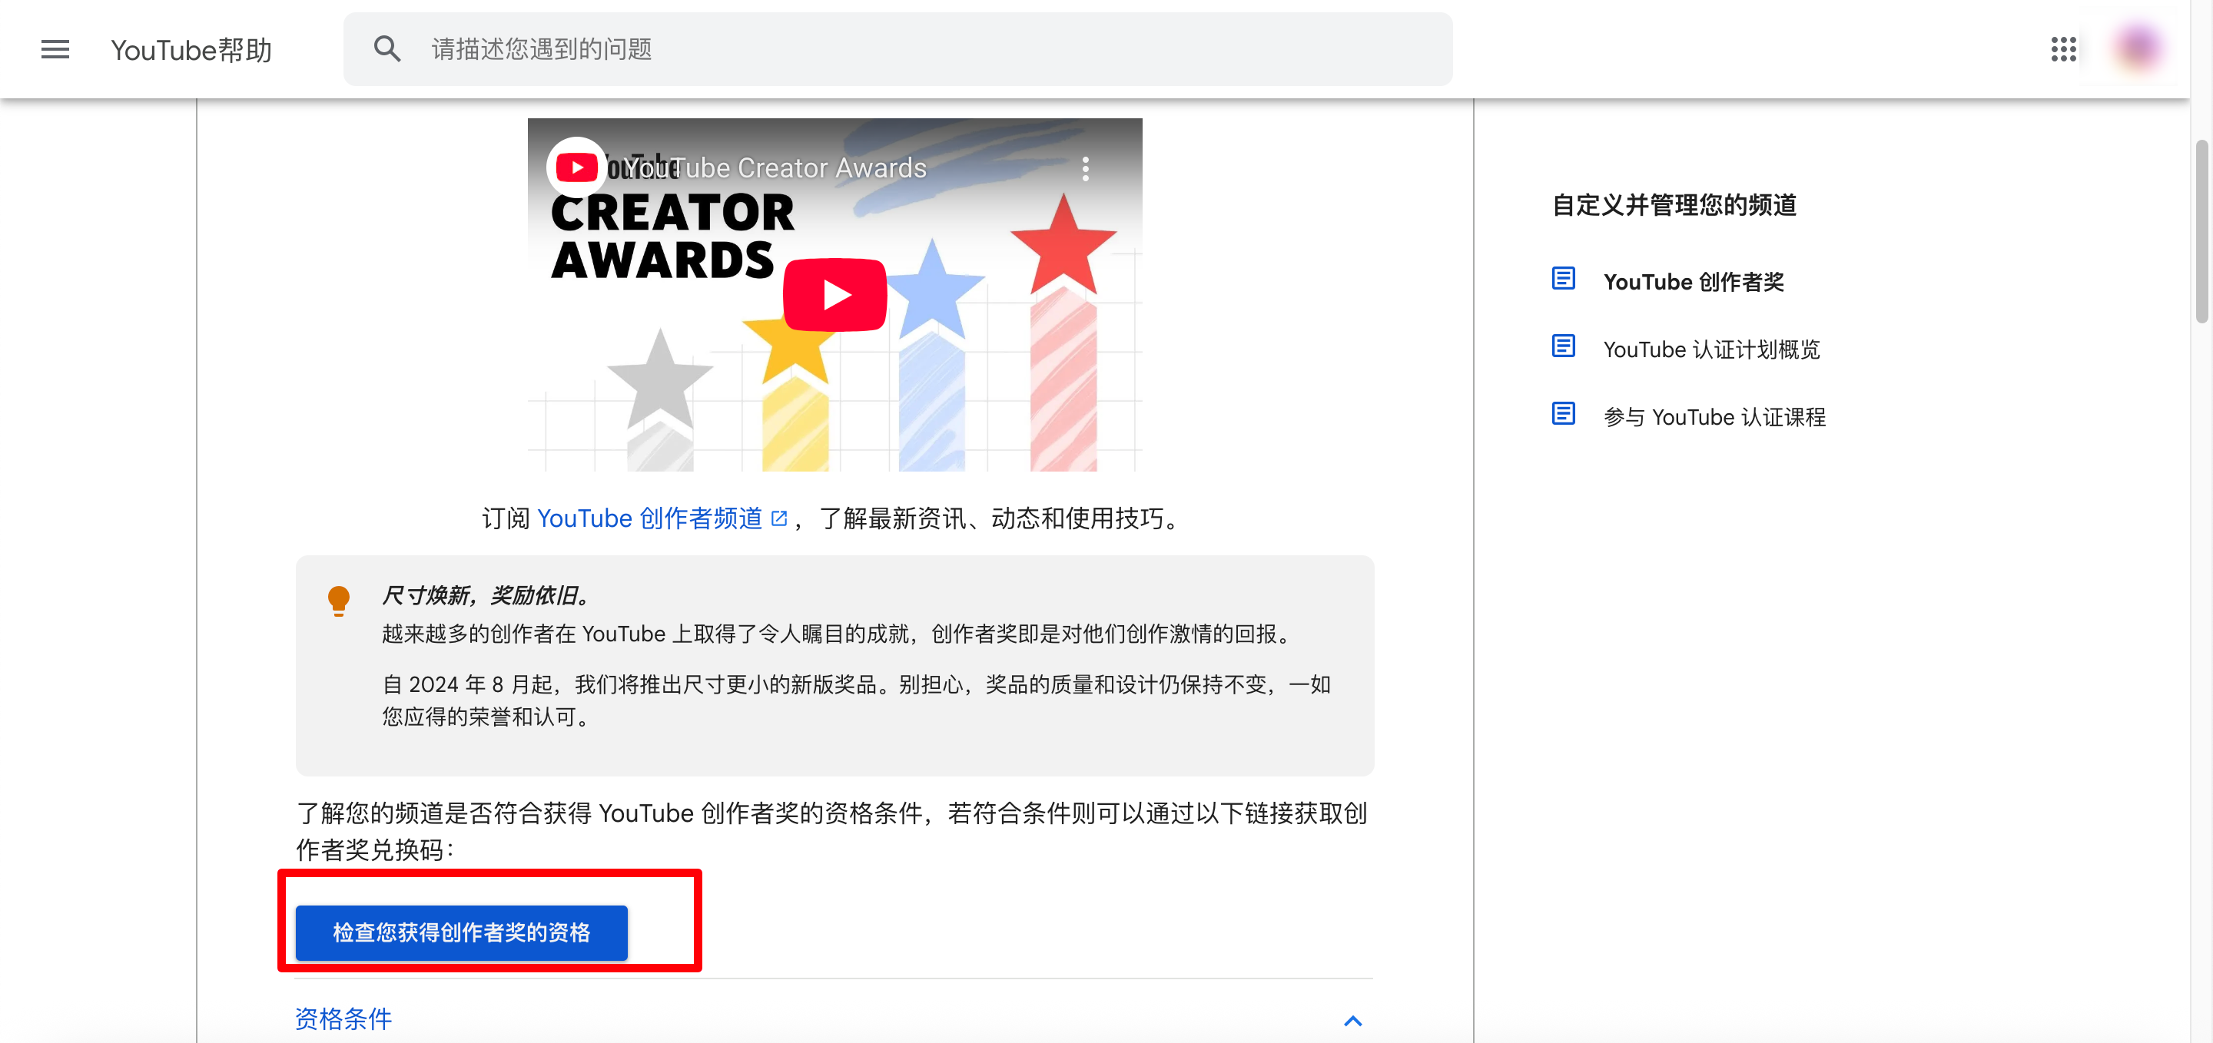Collapse the 资格条件 section chevron
Screen dimensions: 2213x1043
(1352, 1021)
